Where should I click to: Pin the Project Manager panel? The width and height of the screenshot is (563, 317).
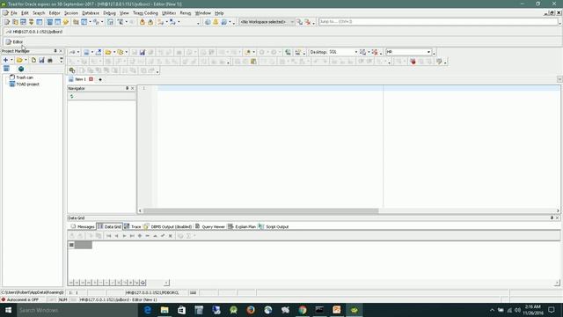pos(55,51)
